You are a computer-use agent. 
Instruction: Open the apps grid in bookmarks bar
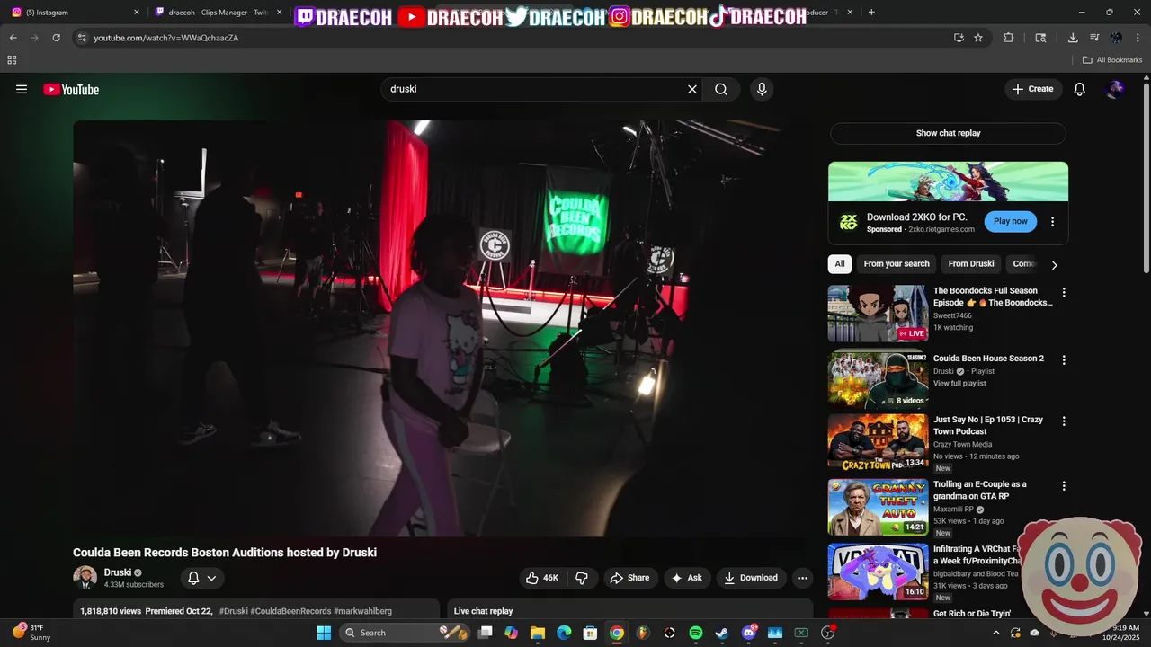[x=12, y=60]
